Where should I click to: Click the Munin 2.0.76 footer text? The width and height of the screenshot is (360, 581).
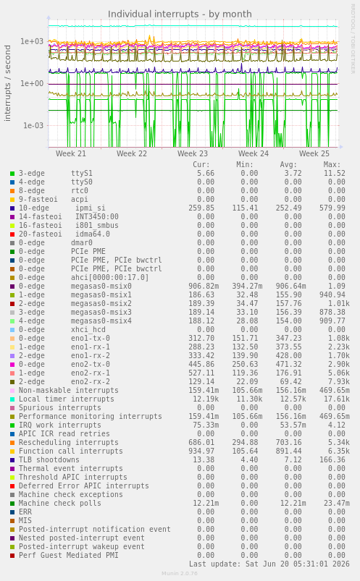pyautogui.click(x=180, y=574)
